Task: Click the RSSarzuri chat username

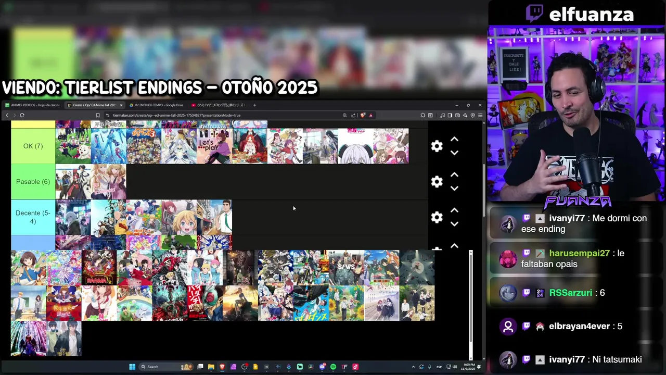Action: (571, 293)
